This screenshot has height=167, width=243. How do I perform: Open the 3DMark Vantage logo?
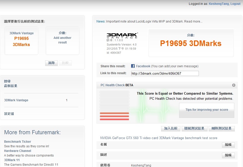tap(122, 36)
